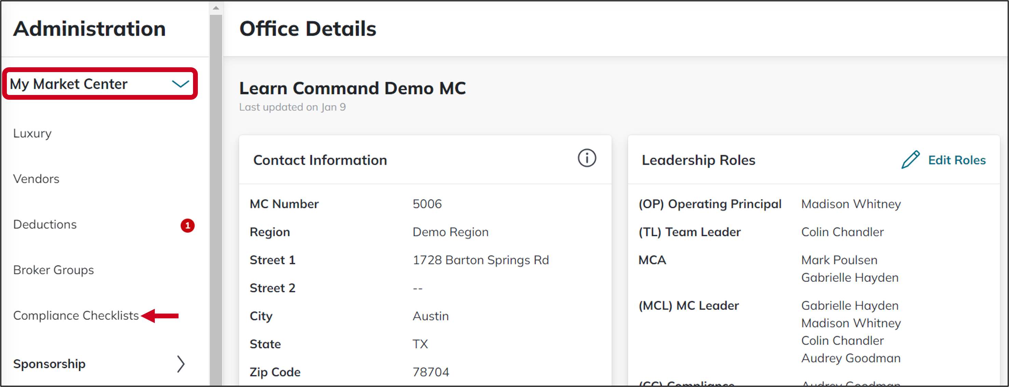Click the Office Details heading
This screenshot has height=387, width=1009.
point(308,28)
